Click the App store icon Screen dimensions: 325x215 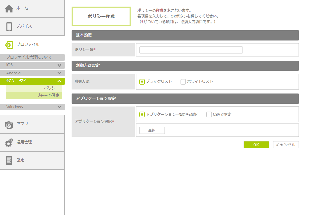9,124
